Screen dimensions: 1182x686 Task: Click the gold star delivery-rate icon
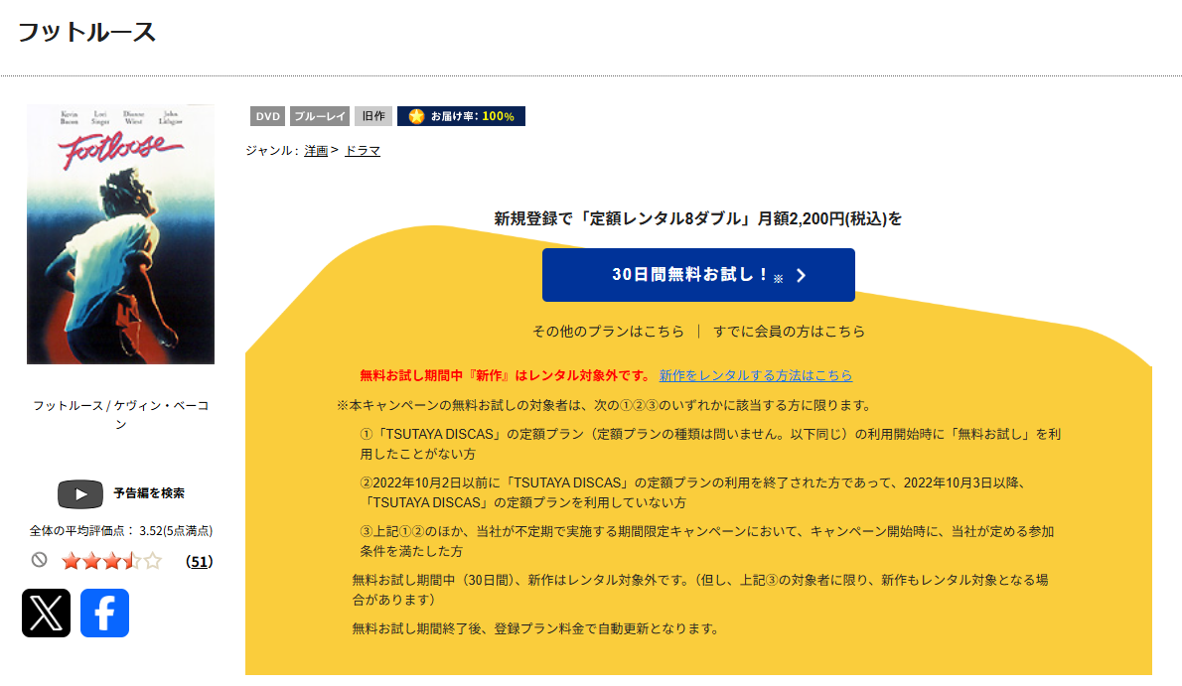(x=416, y=116)
